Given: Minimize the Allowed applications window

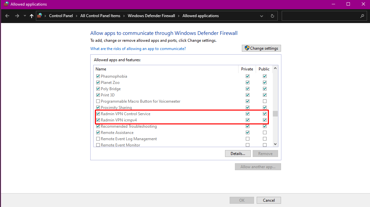Looking at the screenshot, I should [333, 4].
